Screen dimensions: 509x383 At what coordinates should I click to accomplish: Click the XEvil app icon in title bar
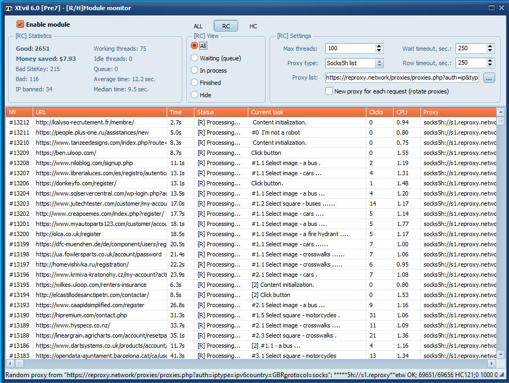[x=9, y=8]
